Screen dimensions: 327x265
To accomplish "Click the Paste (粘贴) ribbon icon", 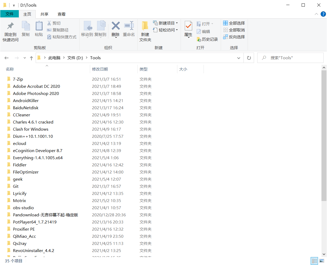I will click(39, 26).
